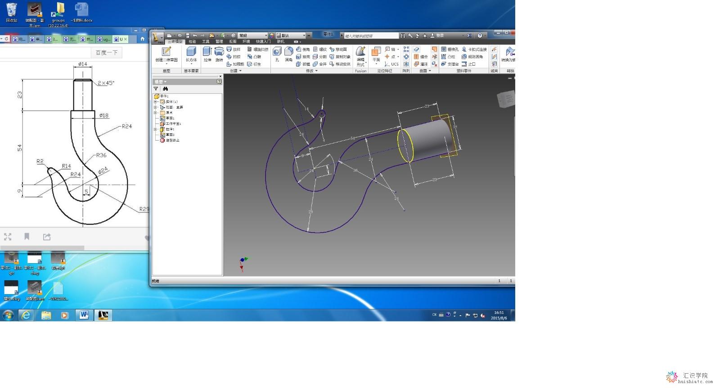Viewport: 720px width, 388px height.
Task: Click the 百度一下 search button in browser
Action: (x=107, y=53)
